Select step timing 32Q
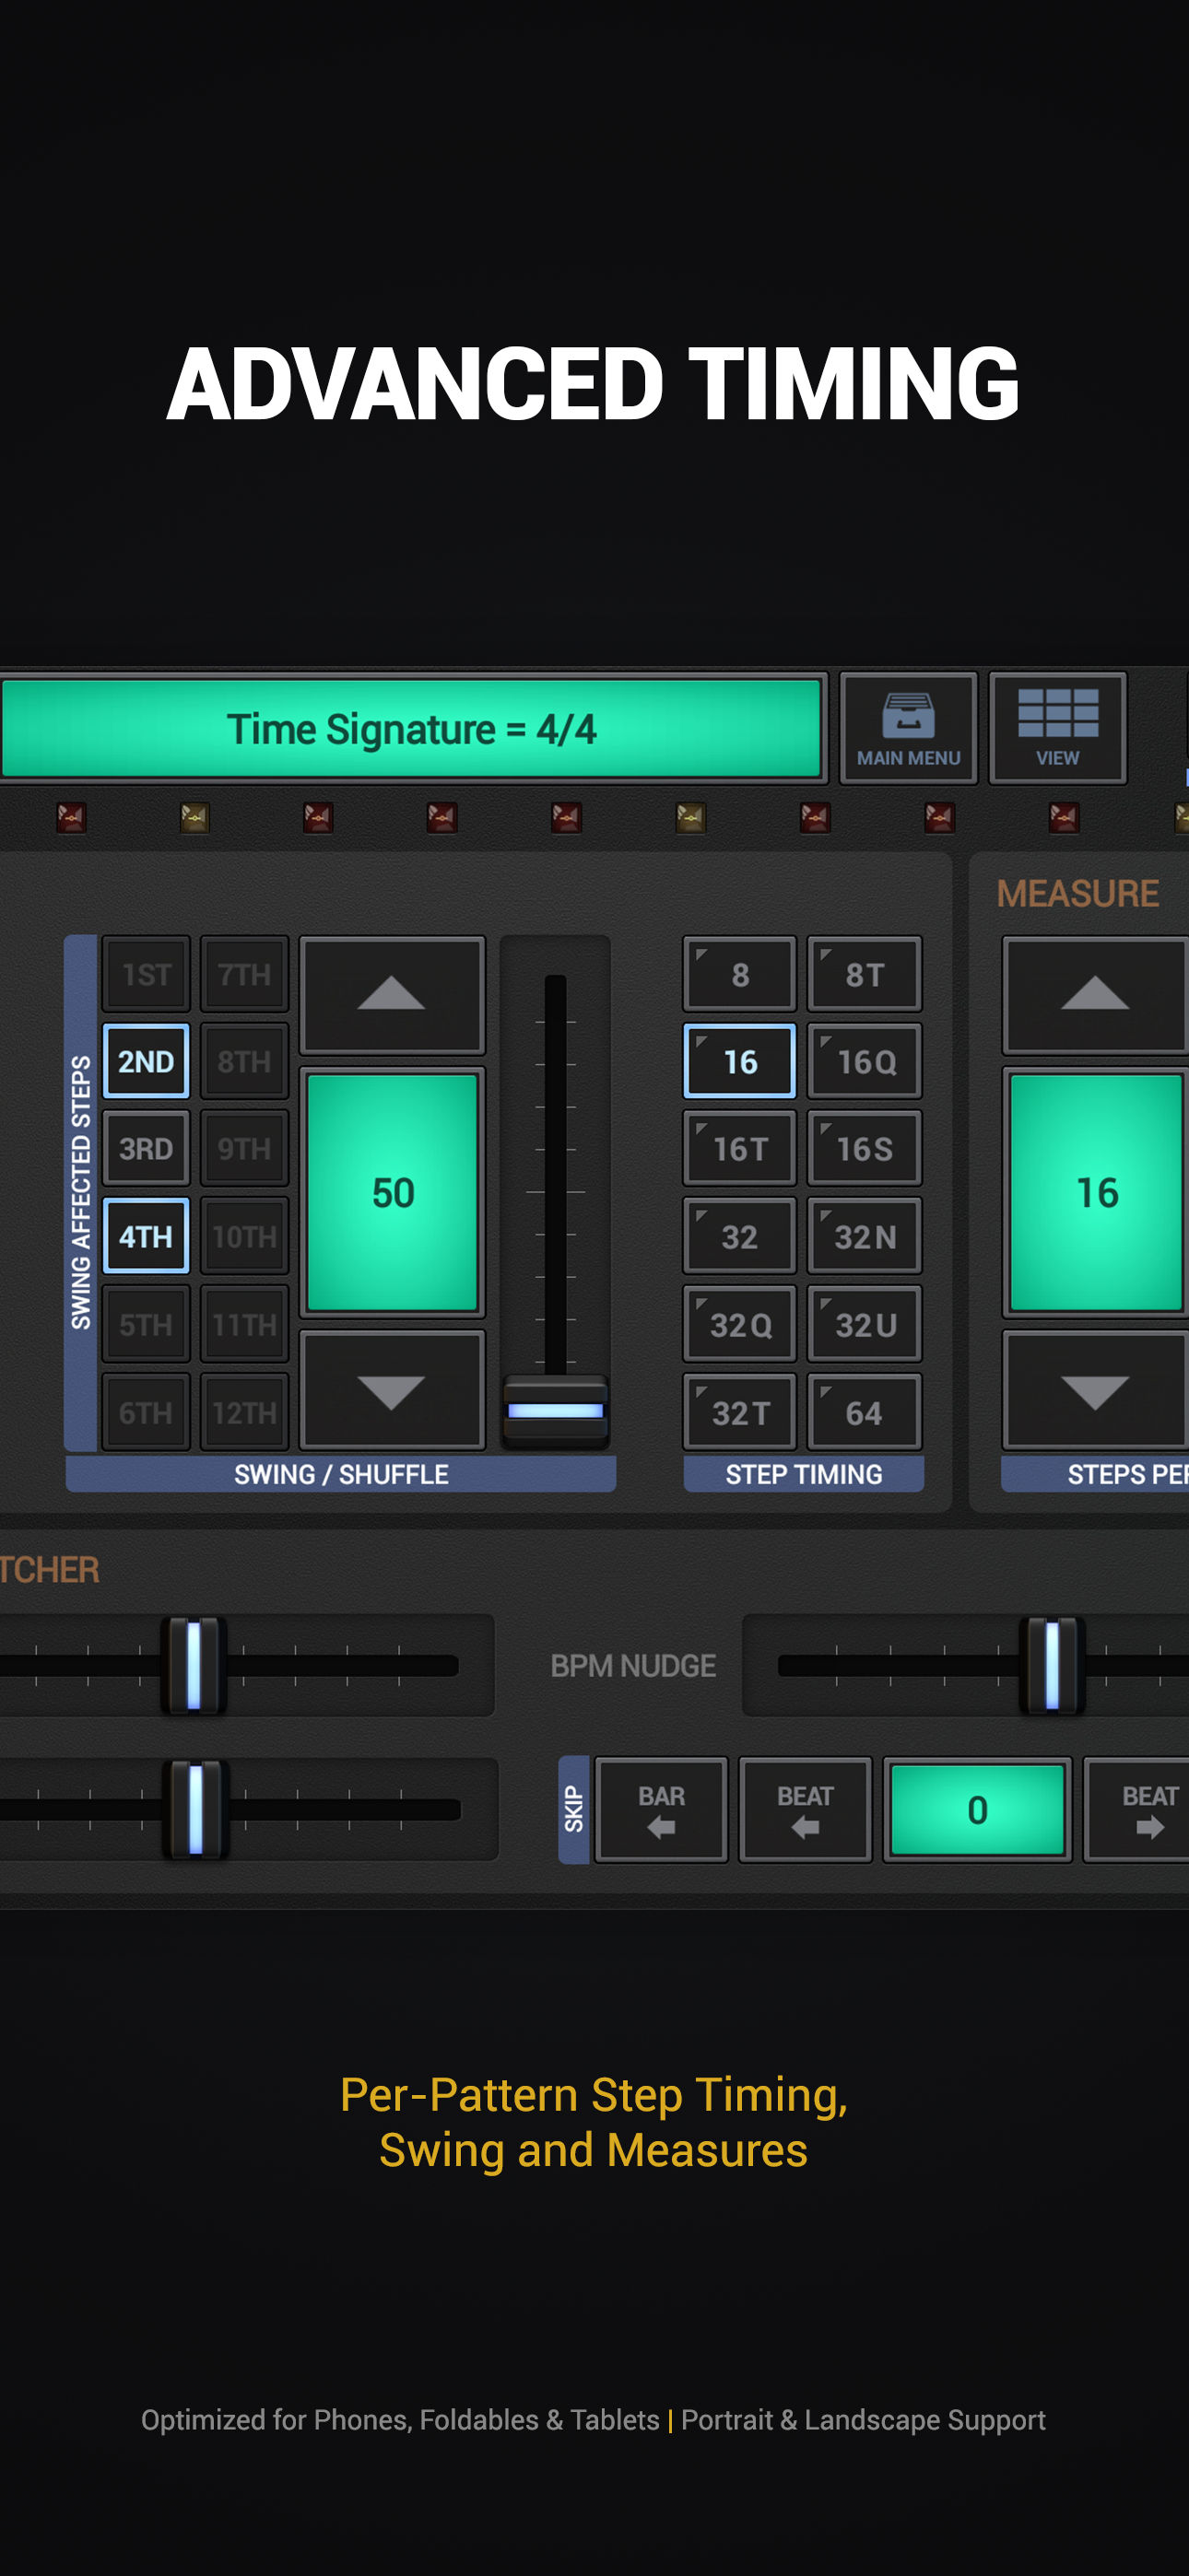 click(x=739, y=1324)
